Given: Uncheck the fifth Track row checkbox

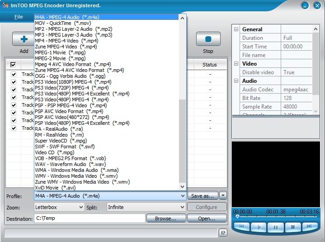Looking at the screenshot, I should [14, 105].
